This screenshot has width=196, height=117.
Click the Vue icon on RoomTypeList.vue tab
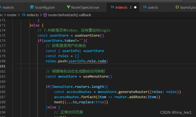68,7
